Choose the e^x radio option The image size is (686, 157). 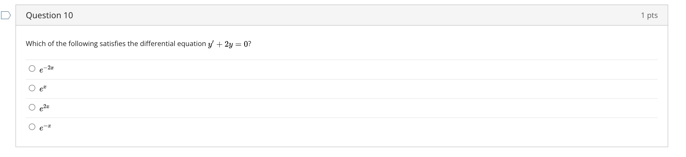(32, 88)
